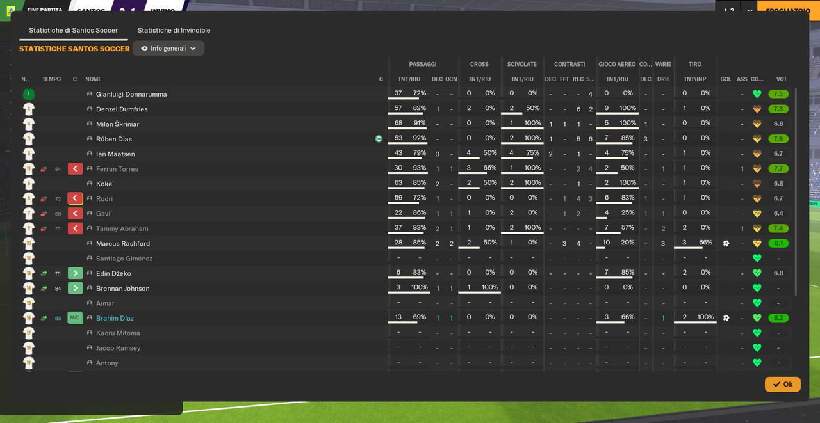Screen dimensions: 820x423
Task: Click the green swap-arrows icon in Brahim Díaz's row
Action: pos(44,318)
